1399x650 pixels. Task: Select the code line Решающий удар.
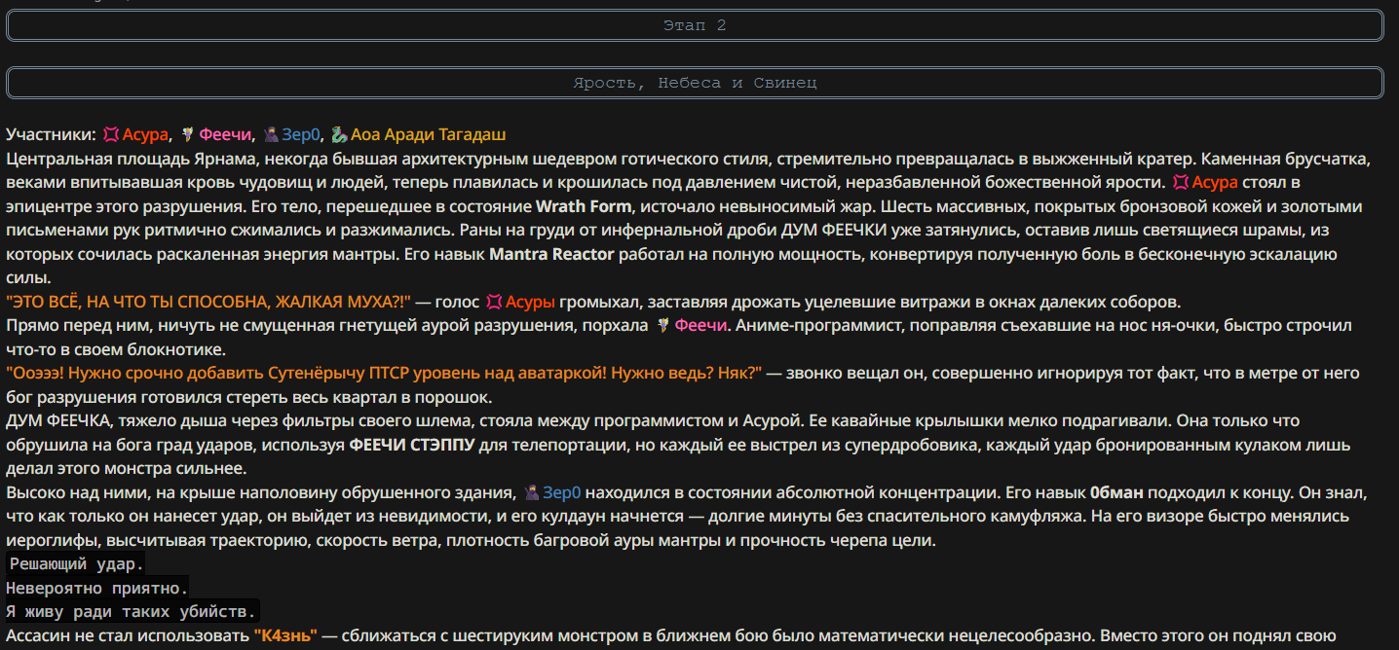pyautogui.click(x=76, y=564)
